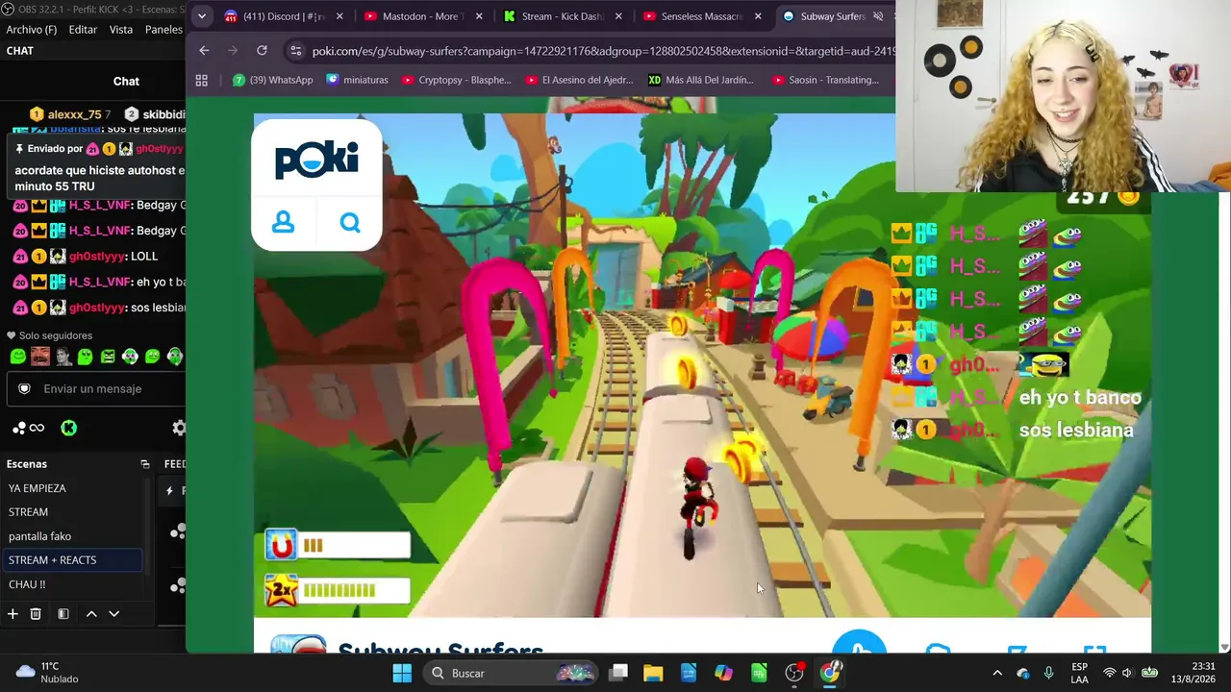
Task: Move the selected scene down
Action: (x=113, y=613)
